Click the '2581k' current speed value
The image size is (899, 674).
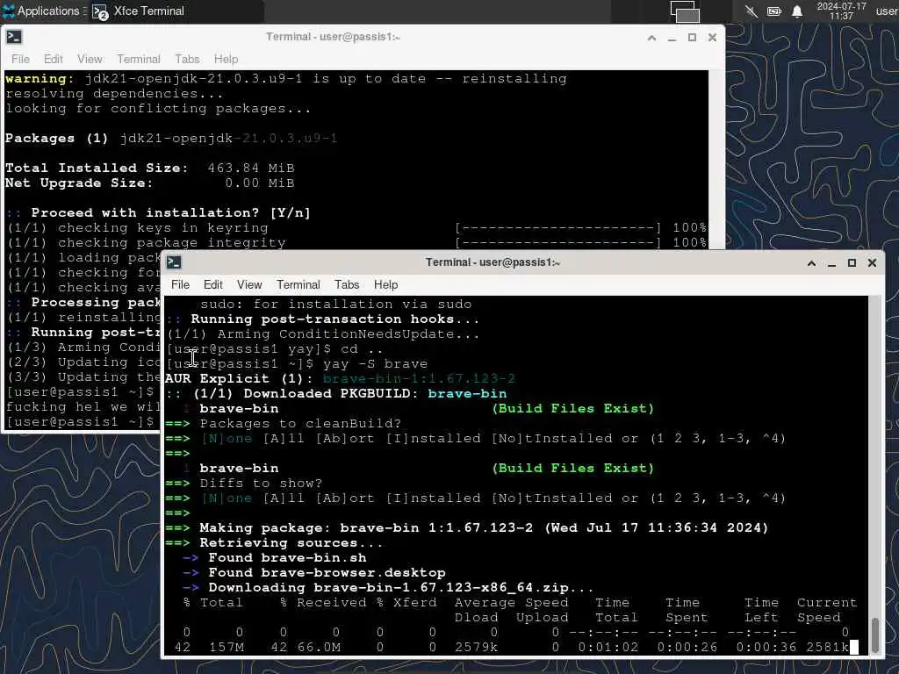pyautogui.click(x=827, y=647)
